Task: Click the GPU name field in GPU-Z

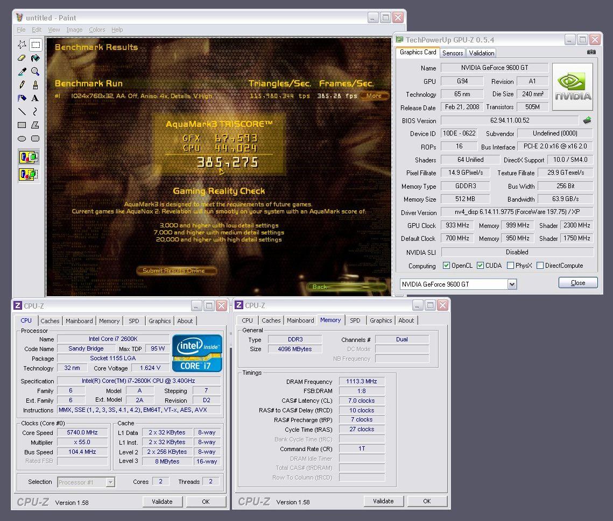Action: tap(495, 68)
